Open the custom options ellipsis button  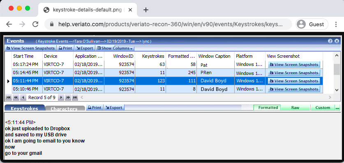point(337,107)
